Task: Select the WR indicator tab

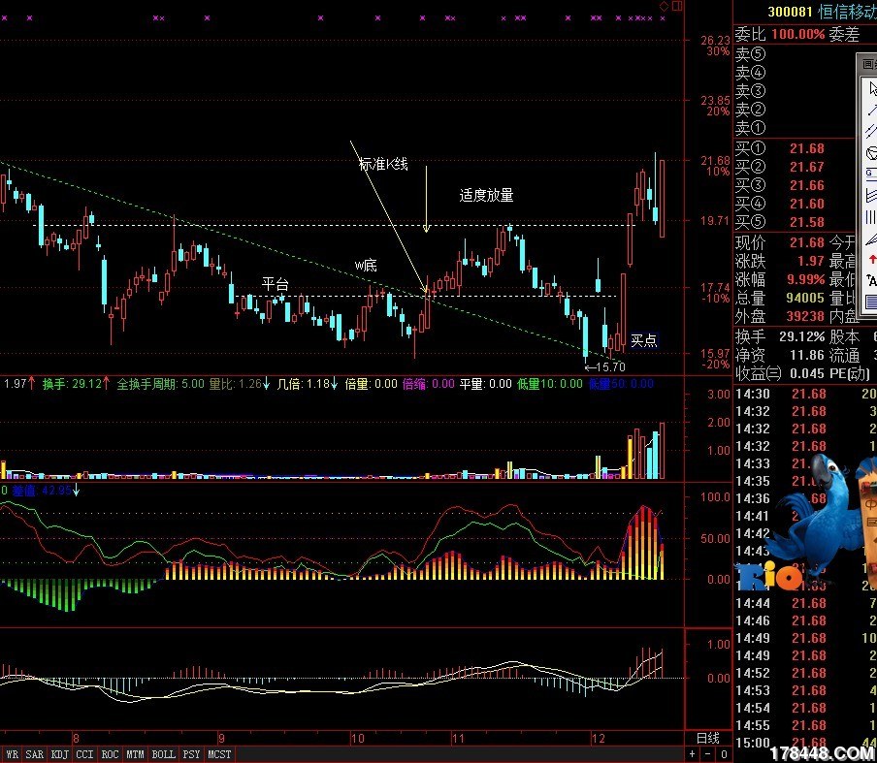Action: coord(12,754)
